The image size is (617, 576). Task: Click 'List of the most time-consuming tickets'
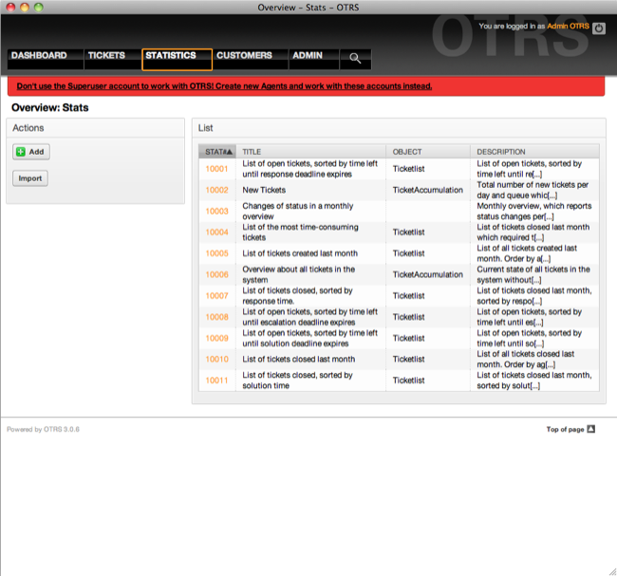tap(300, 232)
